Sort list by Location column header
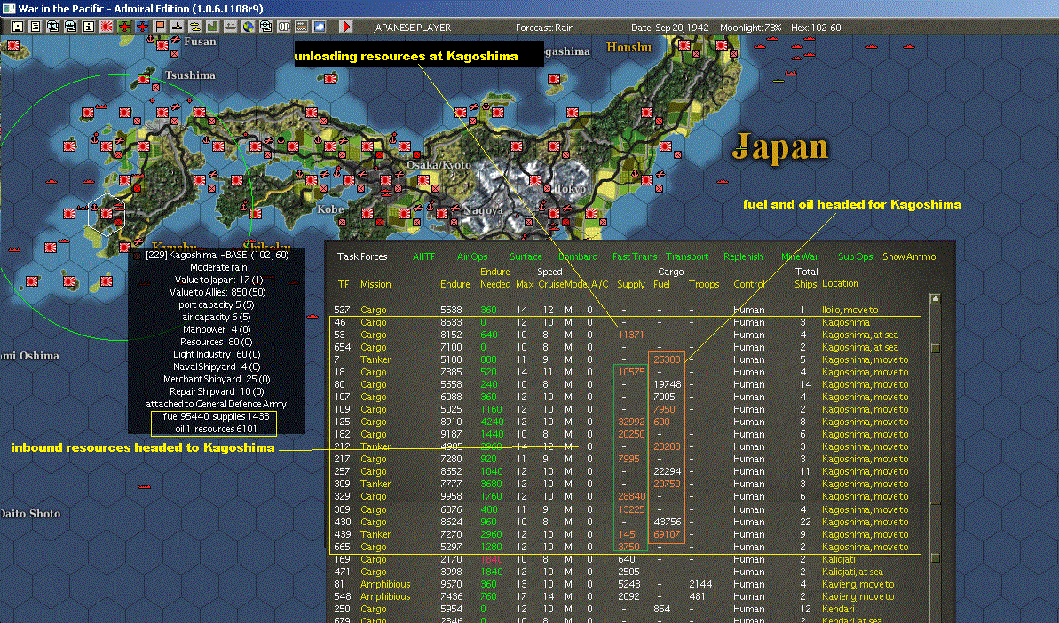 pyautogui.click(x=840, y=283)
